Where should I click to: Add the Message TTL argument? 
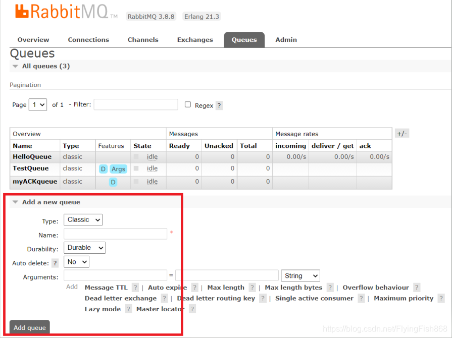click(x=106, y=288)
